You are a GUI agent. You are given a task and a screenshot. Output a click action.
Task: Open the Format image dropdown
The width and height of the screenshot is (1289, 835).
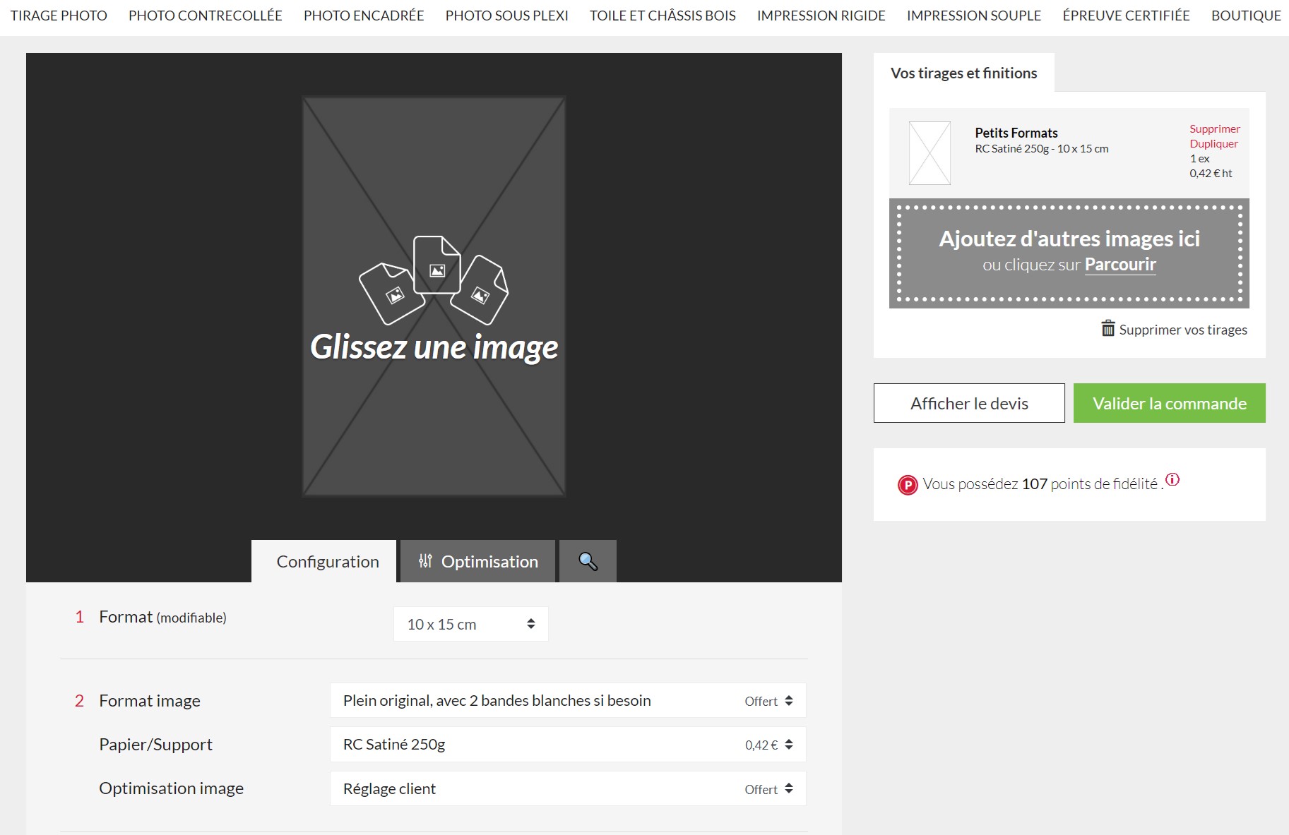(x=565, y=701)
